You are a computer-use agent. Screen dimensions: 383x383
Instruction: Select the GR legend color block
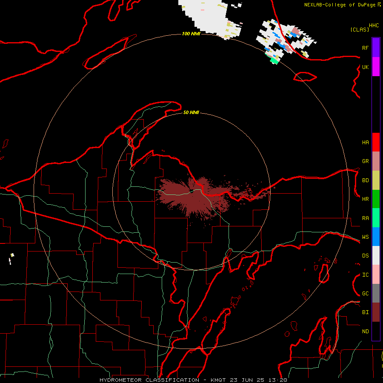376,161
